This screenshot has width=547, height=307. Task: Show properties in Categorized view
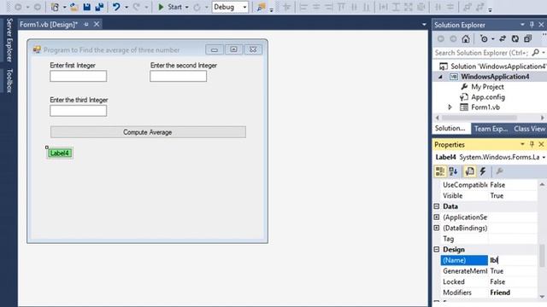[440, 171]
